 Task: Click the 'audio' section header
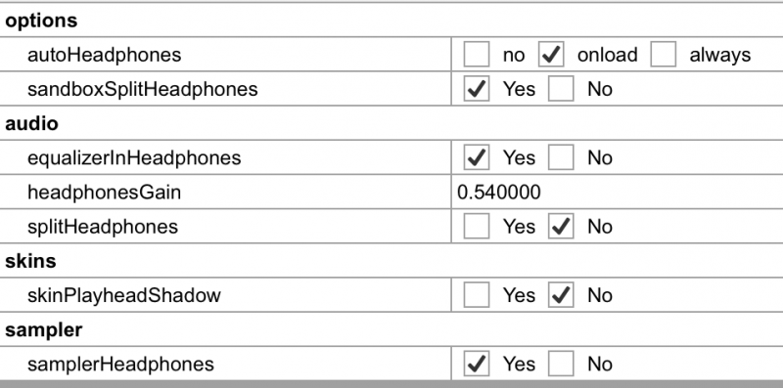(x=31, y=123)
